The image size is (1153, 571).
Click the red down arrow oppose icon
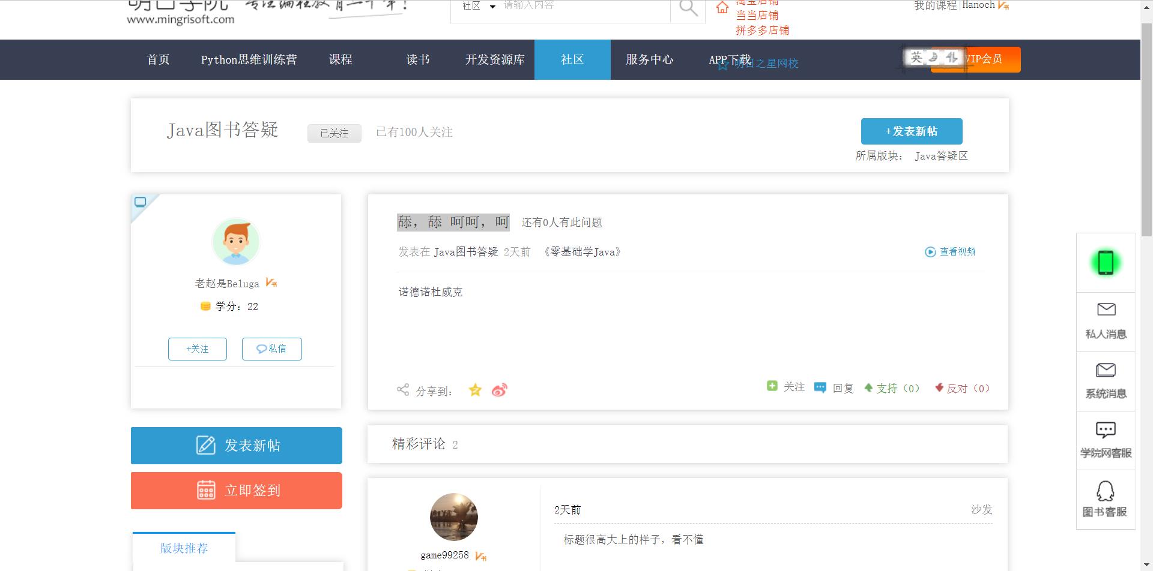(939, 387)
